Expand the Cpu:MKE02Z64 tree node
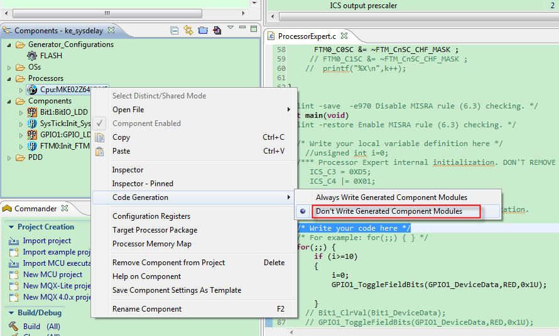 pos(21,90)
